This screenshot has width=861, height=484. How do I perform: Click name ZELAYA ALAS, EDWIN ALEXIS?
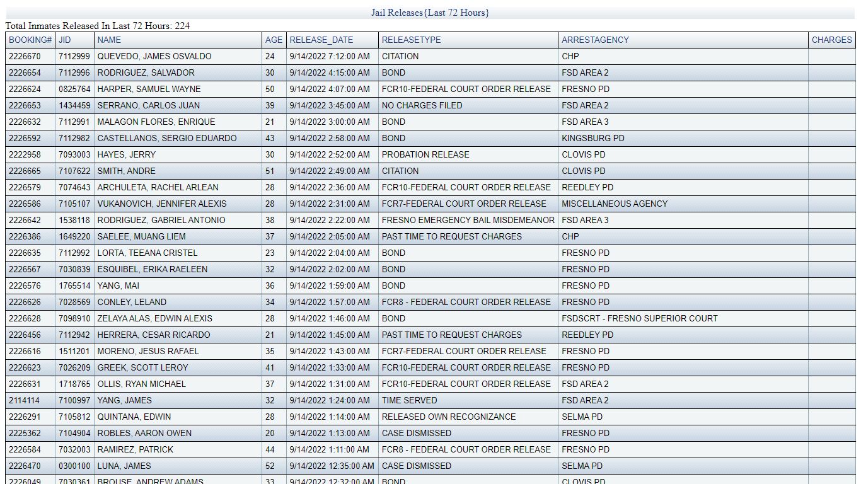coord(154,318)
